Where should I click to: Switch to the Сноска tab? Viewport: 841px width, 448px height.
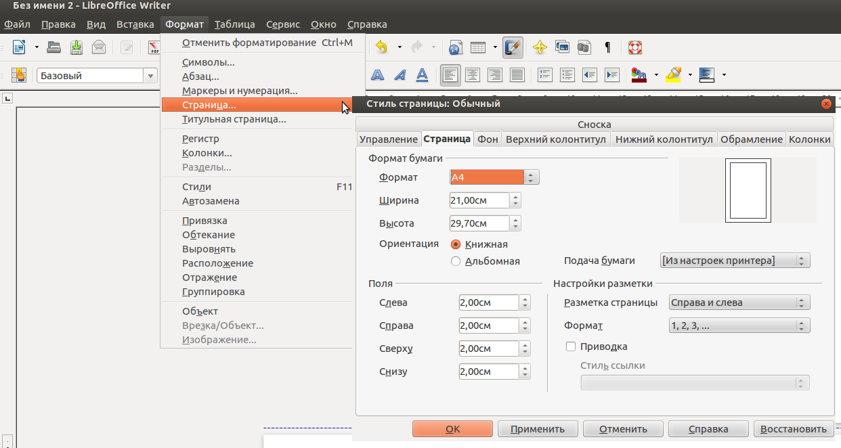point(595,125)
